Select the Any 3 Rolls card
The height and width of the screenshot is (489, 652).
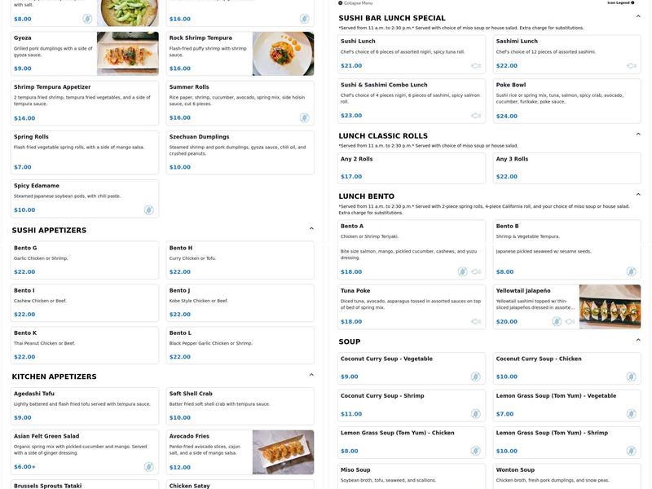coord(568,165)
